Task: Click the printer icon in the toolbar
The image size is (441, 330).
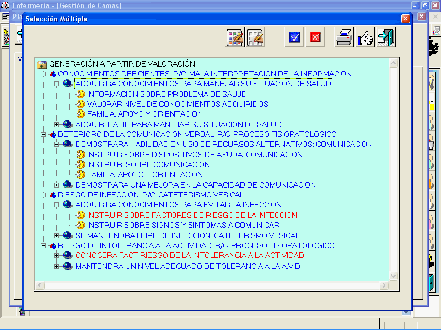Action: (x=345, y=37)
